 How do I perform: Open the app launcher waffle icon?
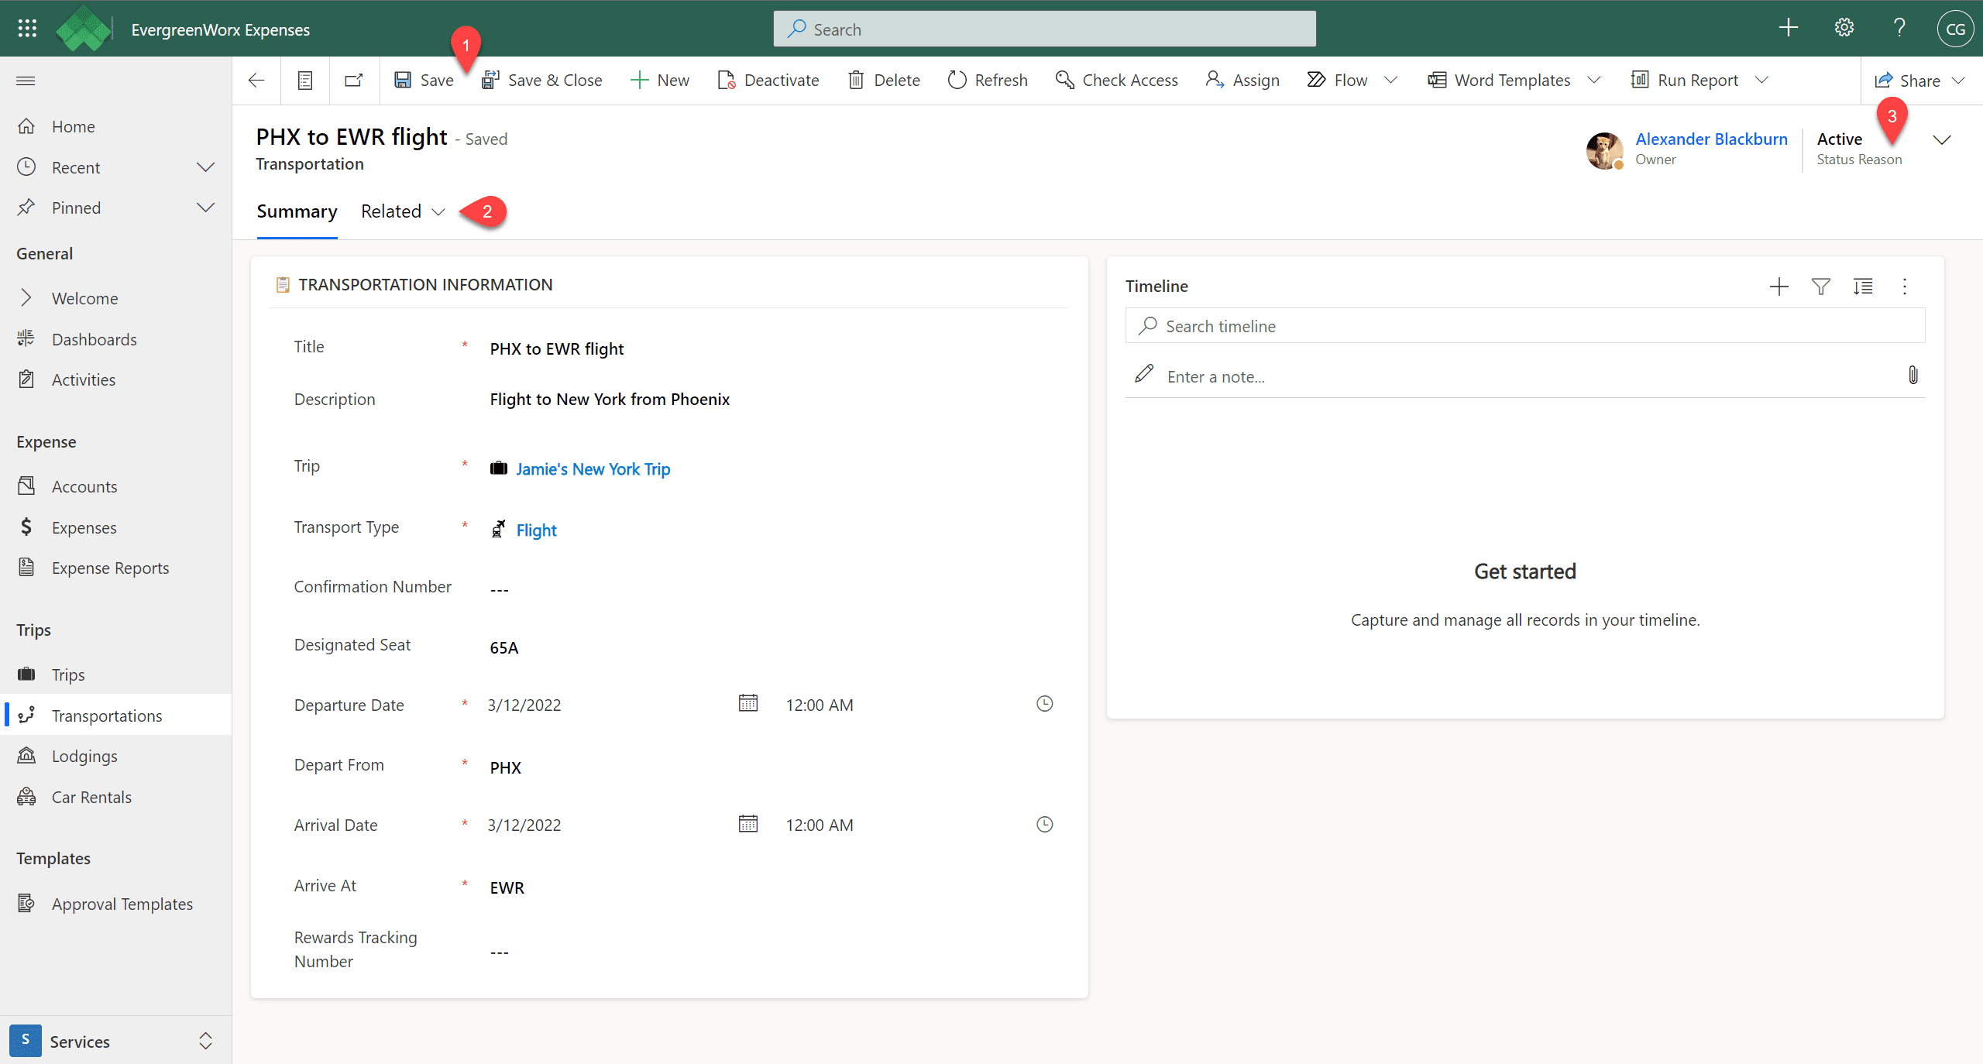point(27,29)
